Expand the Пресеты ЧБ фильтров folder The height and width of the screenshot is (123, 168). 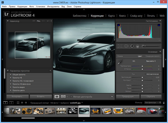click(11, 84)
